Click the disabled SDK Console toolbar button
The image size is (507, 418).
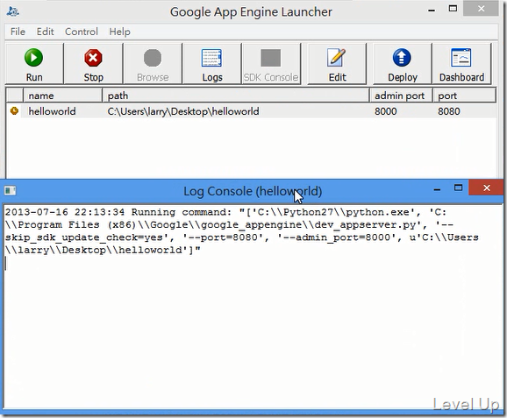271,64
